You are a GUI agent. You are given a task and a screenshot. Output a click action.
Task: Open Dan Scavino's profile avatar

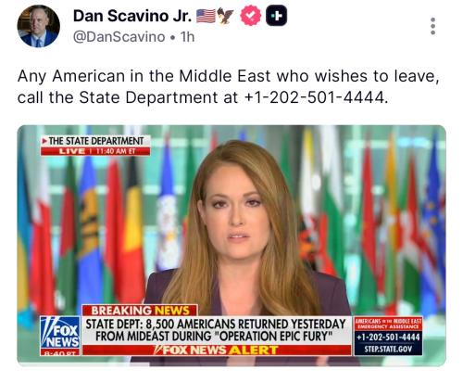coord(38,26)
